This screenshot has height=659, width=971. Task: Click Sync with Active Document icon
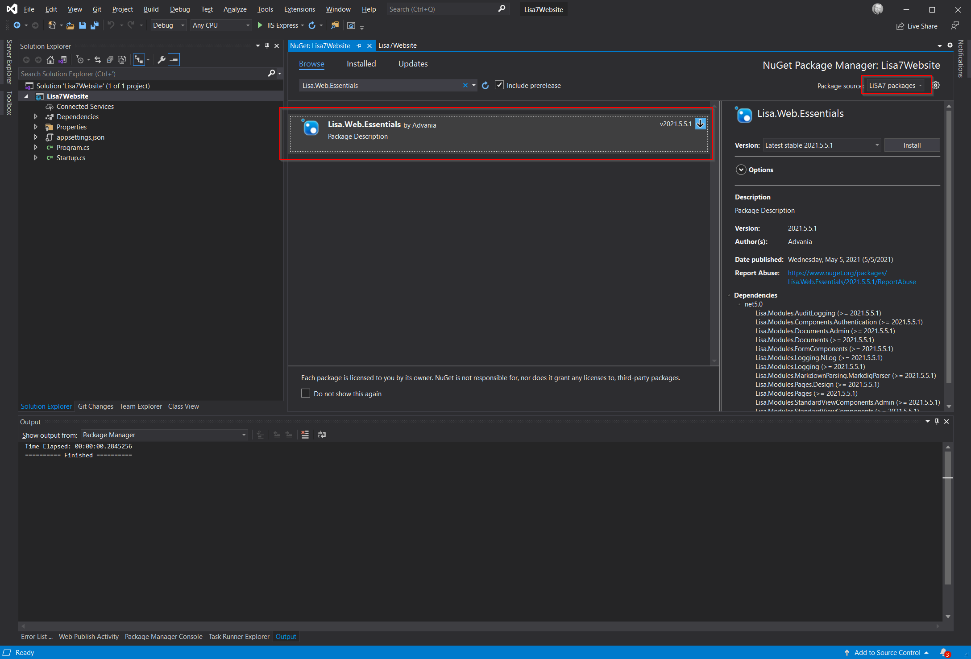tap(98, 60)
